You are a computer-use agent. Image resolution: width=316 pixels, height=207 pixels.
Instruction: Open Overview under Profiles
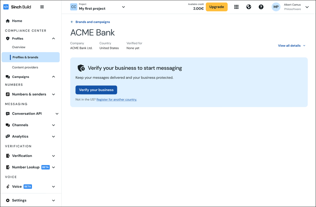pyautogui.click(x=19, y=47)
